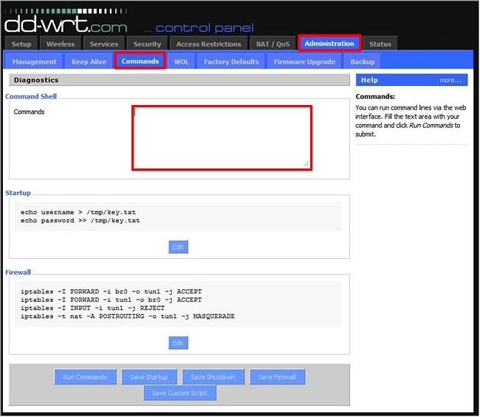This screenshot has width=480, height=417.
Task: Open the Keep Alive sub-tab
Action: pyautogui.click(x=89, y=61)
